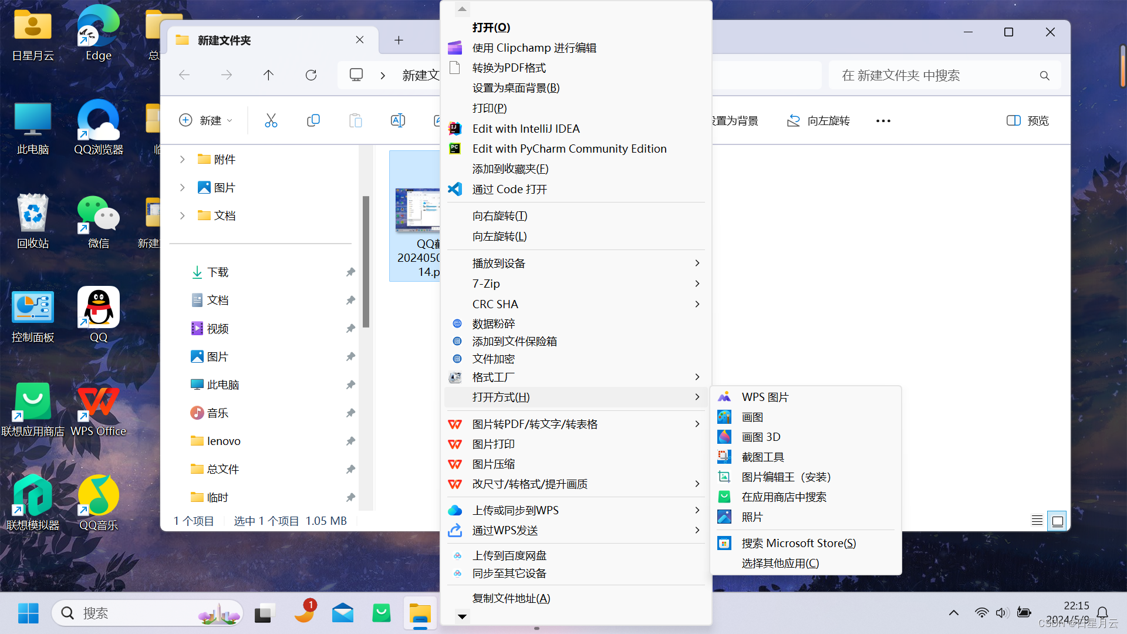This screenshot has width=1127, height=634.
Task: Click 打开(O) in the context menu
Action: 576,28
